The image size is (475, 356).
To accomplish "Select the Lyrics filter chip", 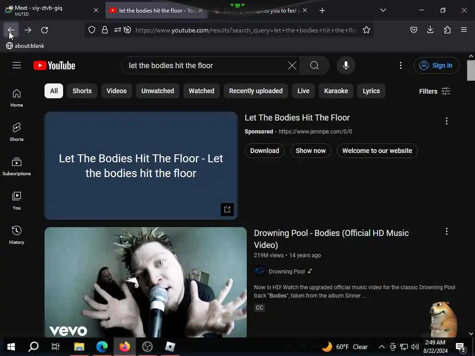I will 371,91.
